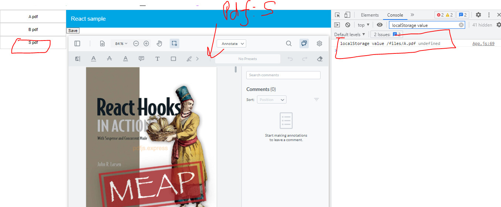Viewport: 501px width, 207px height.
Task: Select the Note comment tool
Action: click(141, 59)
